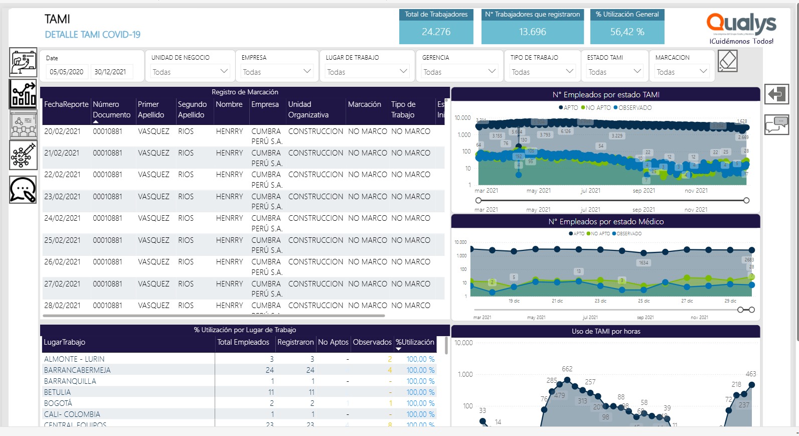Image resolution: width=799 pixels, height=436 pixels.
Task: Expand the UNIDAD DE NEGOCIO dropdown
Action: [x=189, y=72]
